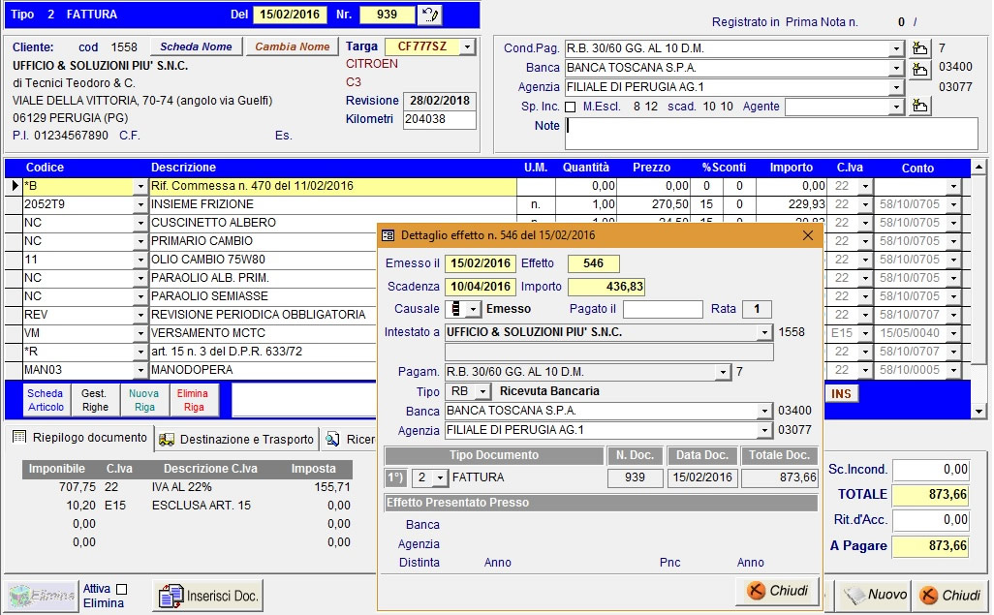The height and width of the screenshot is (615, 994).
Task: Click the icon button beside the Agente dropdown
Action: pos(920,107)
